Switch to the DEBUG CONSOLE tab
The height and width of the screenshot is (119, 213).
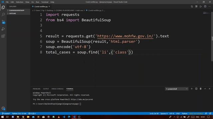[x=57, y=89]
